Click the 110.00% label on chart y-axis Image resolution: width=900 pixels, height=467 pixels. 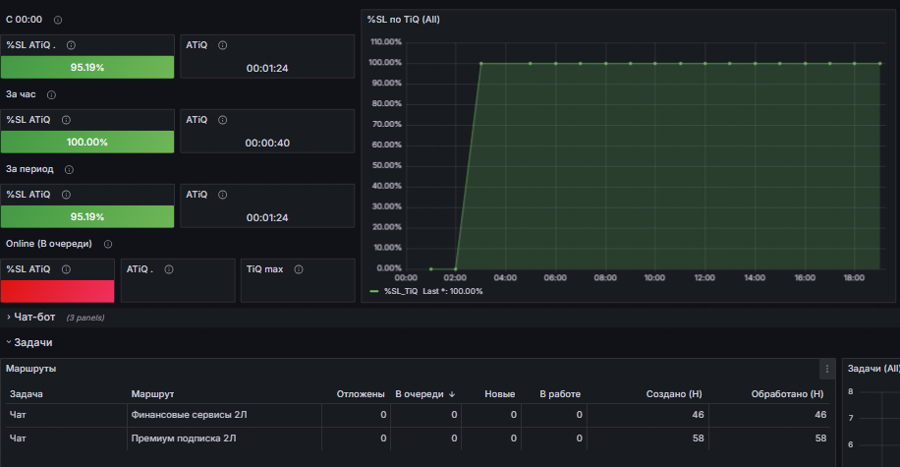coord(386,42)
